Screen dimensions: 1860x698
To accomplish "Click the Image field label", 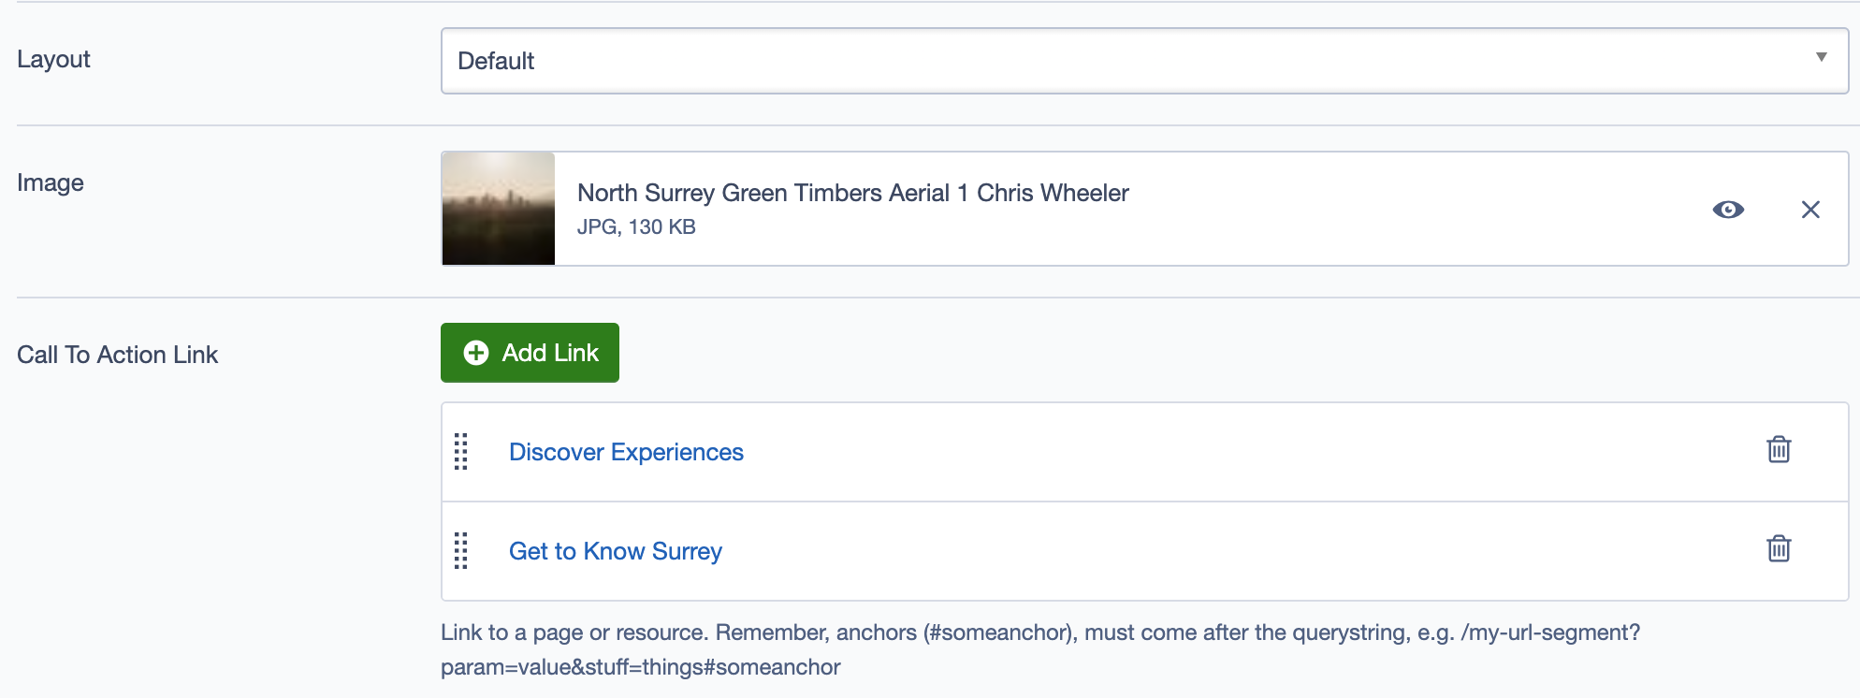I will pyautogui.click(x=51, y=183).
